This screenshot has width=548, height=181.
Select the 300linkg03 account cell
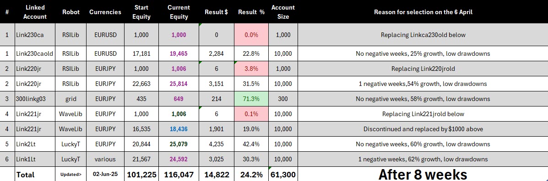coord(35,99)
